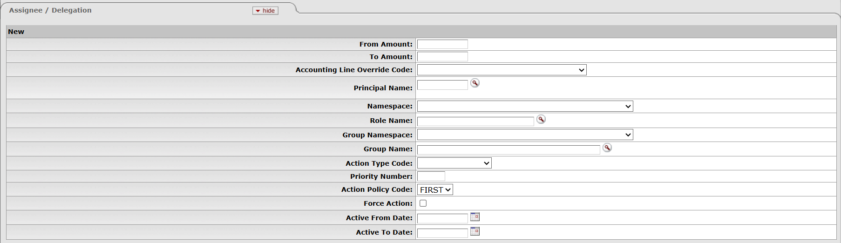841x243 pixels.
Task: Select the 'Priority Number:' label
Action: 381,176
